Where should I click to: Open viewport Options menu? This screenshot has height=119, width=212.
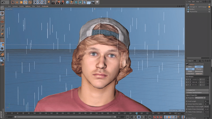click(x=28, y=6)
